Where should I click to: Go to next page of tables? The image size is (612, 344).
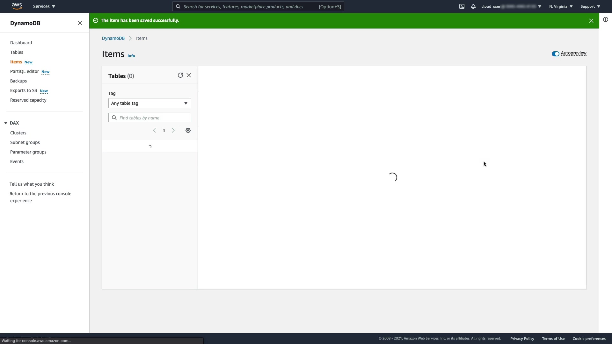(173, 130)
